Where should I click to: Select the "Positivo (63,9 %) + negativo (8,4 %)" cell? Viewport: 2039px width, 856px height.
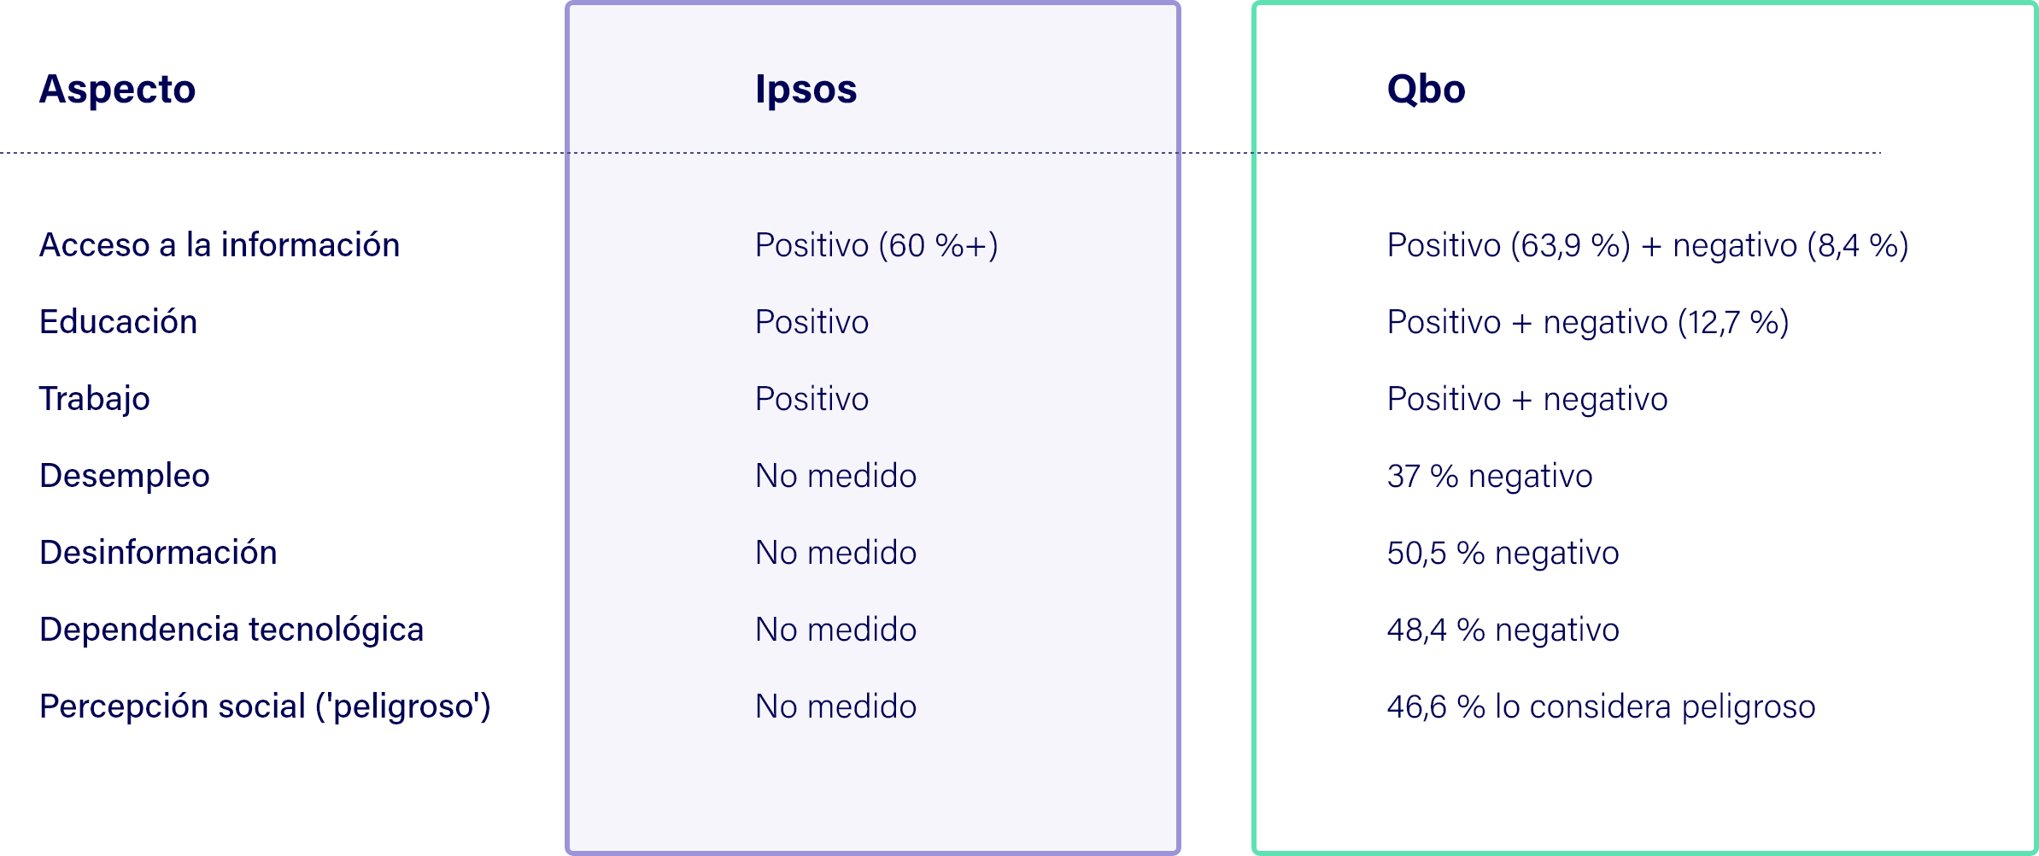pos(1648,245)
